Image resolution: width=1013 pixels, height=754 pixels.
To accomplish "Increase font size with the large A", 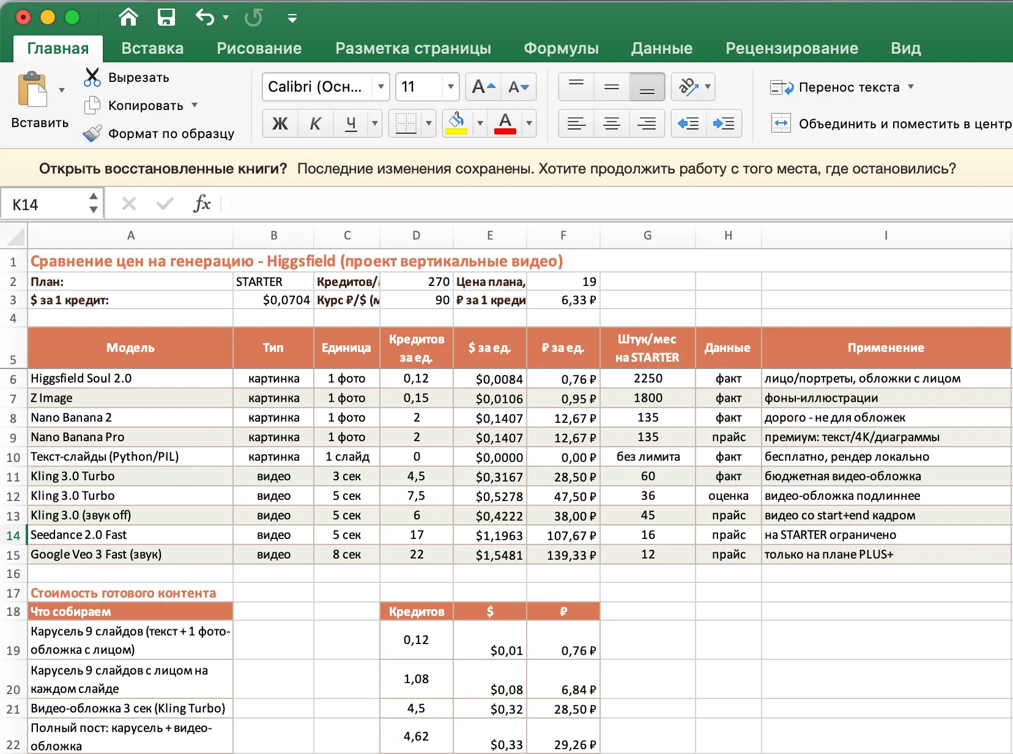I will tap(483, 87).
